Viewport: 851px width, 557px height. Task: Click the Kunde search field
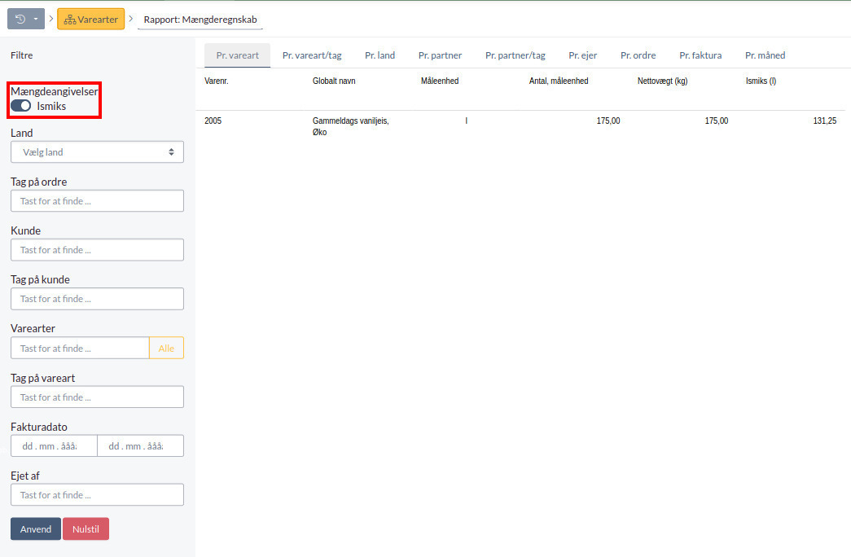tap(97, 250)
